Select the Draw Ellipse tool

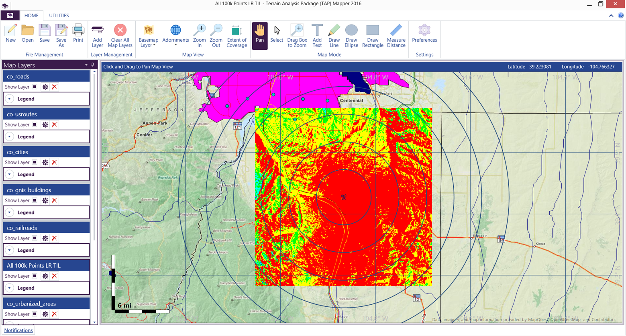(351, 35)
